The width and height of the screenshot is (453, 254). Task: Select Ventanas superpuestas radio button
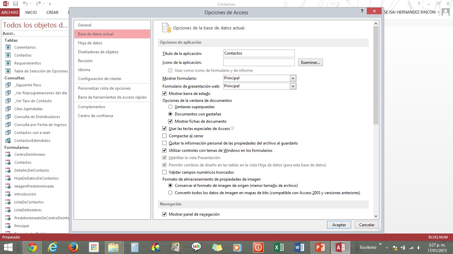170,107
